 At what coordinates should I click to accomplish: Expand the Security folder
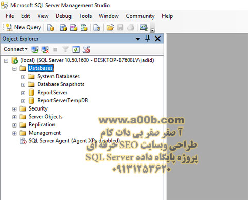tap(14, 109)
